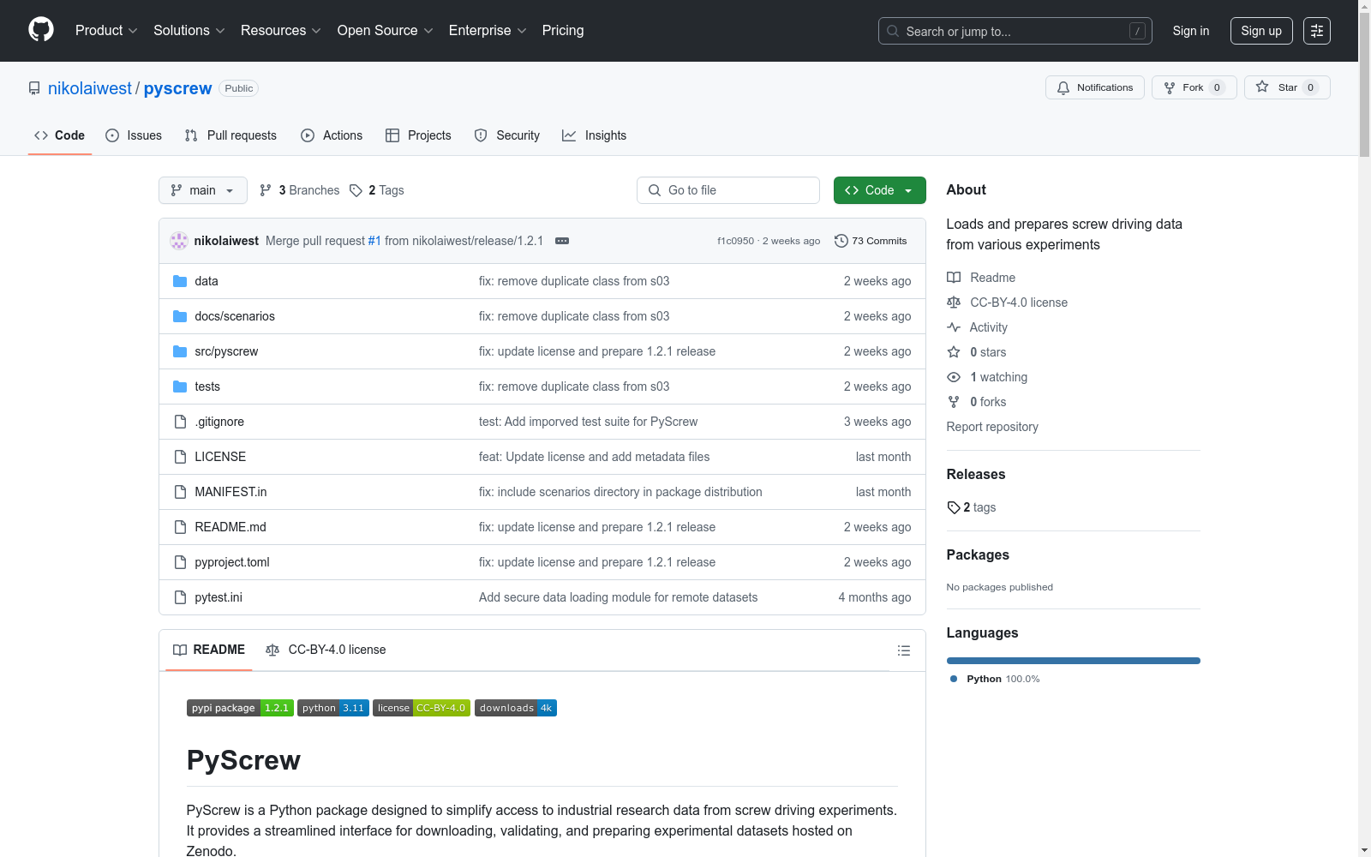
Task: Click the tests folder icon
Action: coord(180,387)
